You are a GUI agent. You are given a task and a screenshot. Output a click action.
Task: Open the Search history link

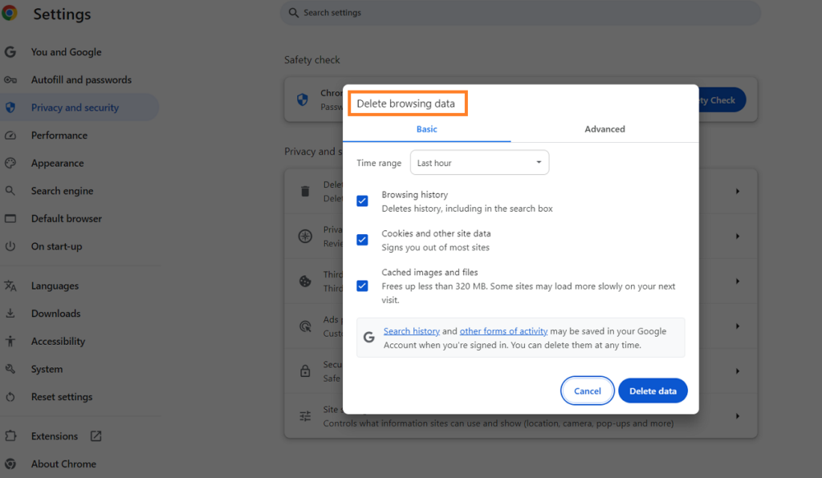pyautogui.click(x=412, y=330)
